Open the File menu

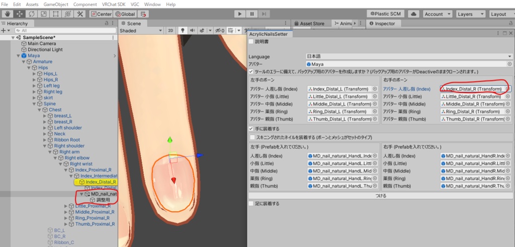tap(5, 5)
